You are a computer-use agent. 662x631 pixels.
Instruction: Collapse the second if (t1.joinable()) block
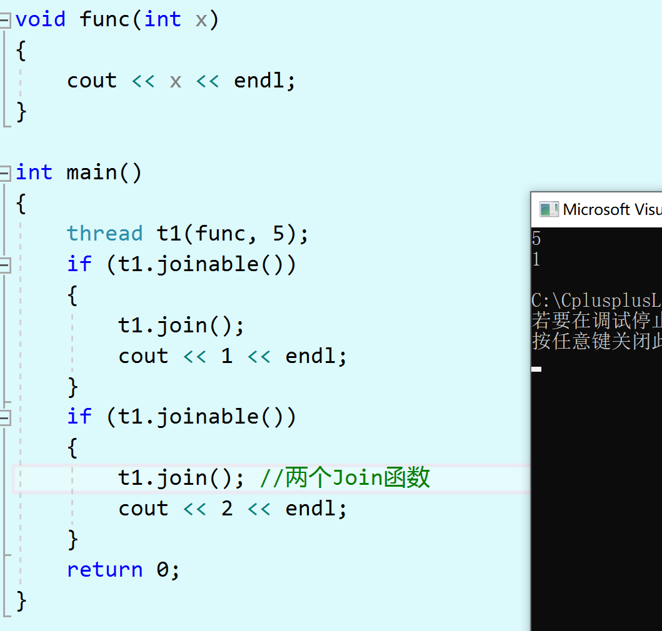coord(5,417)
